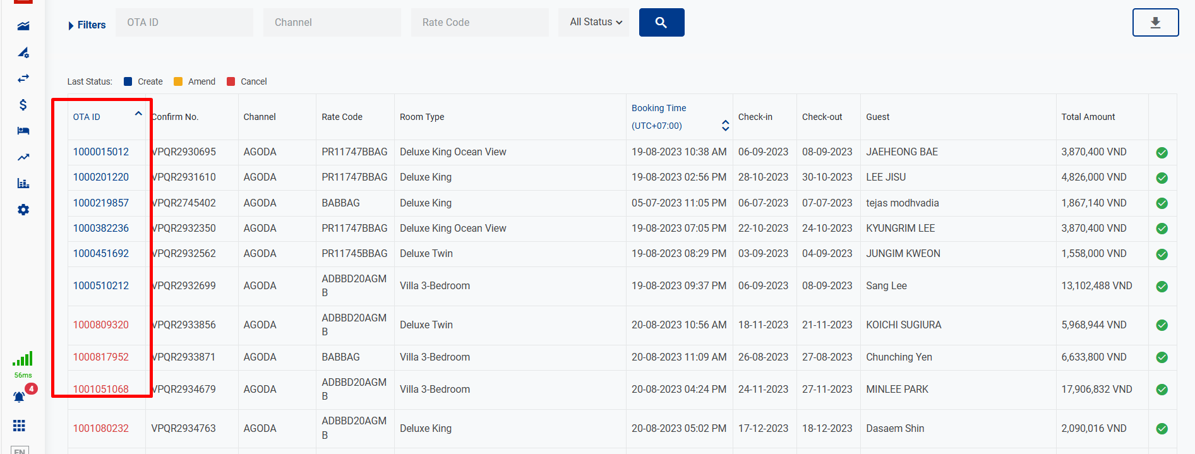1195x454 pixels.
Task: Click the trending line chart sidebar icon
Action: tap(23, 157)
